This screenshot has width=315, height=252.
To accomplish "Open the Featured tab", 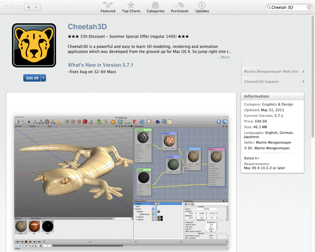I will click(108, 8).
